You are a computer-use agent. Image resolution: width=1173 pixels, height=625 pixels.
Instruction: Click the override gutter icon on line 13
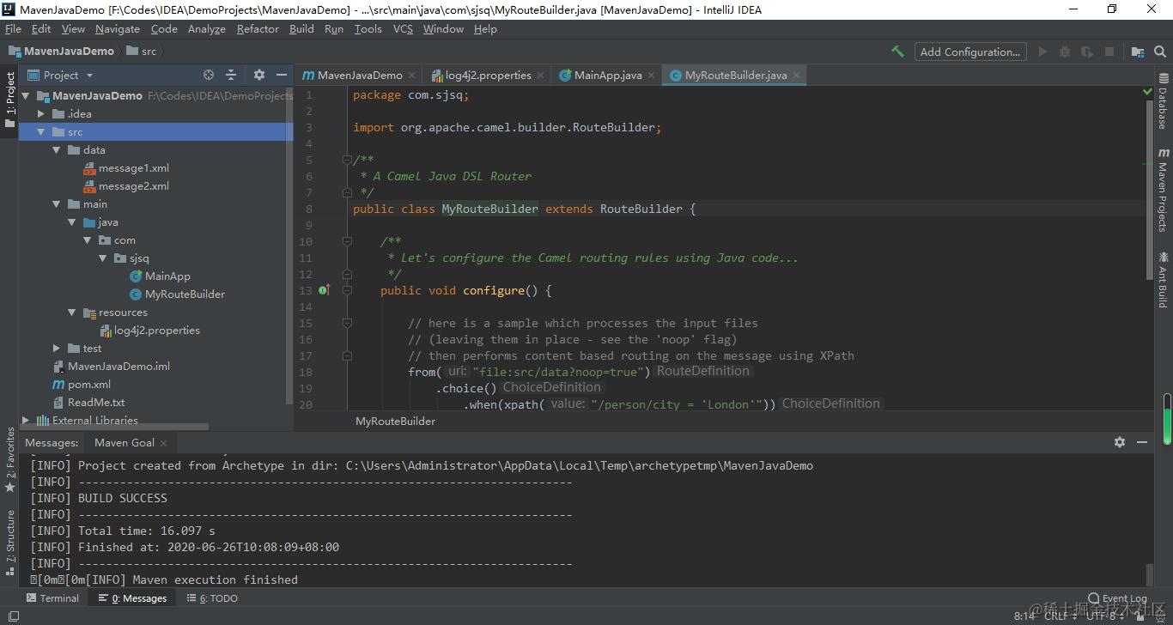coord(324,290)
